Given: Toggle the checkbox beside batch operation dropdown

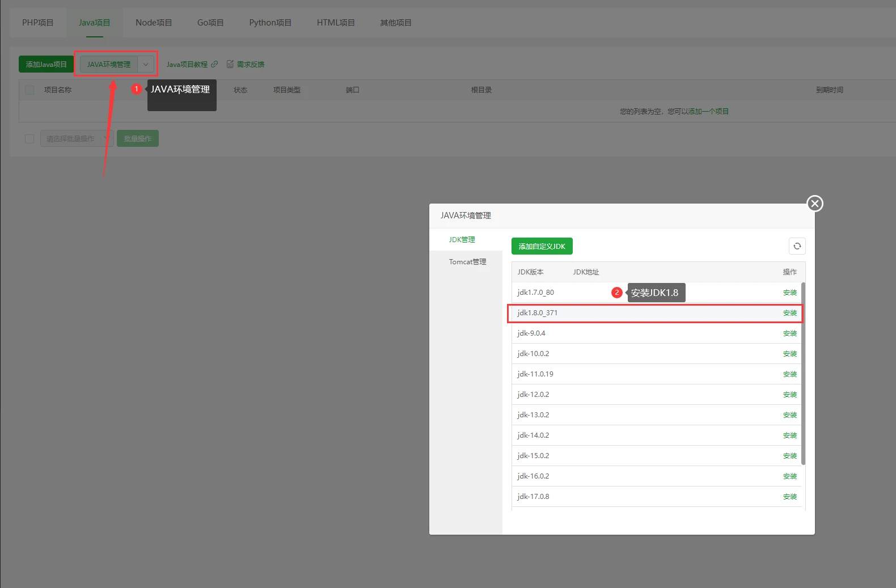Looking at the screenshot, I should tap(29, 139).
